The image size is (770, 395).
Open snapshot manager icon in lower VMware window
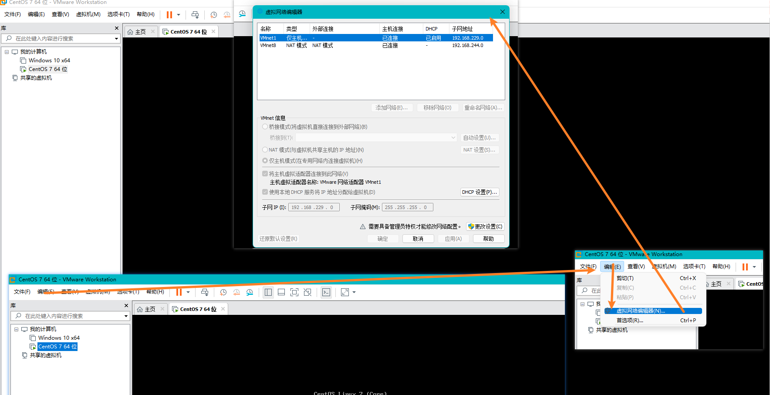pos(250,292)
